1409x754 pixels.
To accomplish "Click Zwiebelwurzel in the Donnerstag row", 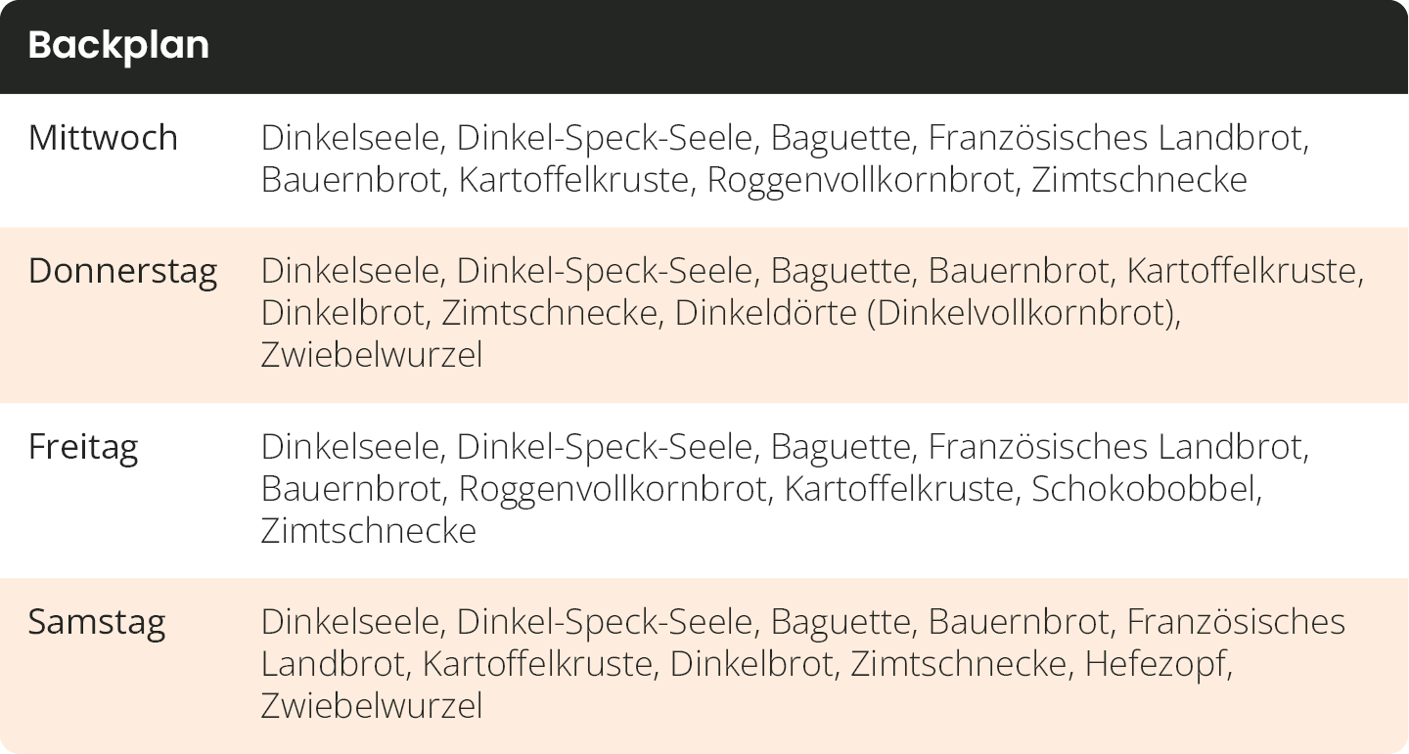I will coord(372,354).
